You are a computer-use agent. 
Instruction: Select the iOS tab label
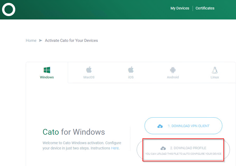131,77
